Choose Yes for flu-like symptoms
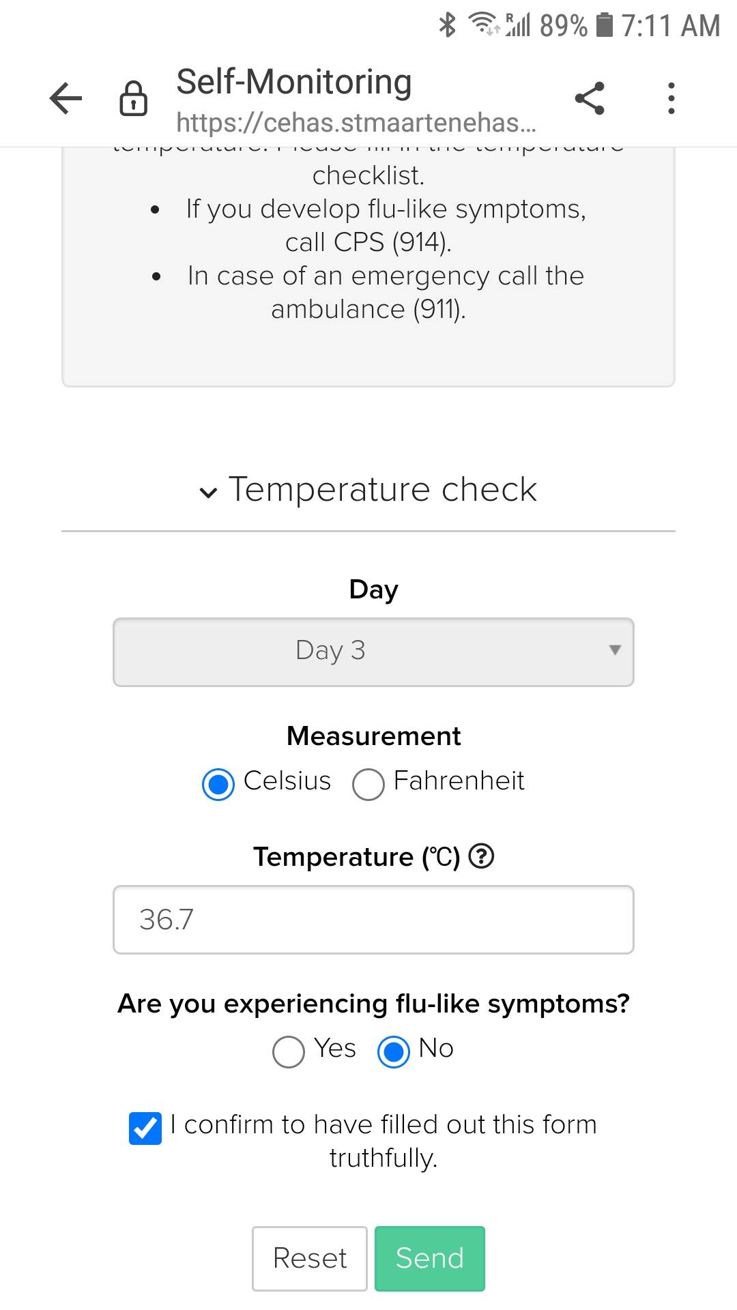 [x=289, y=1051]
